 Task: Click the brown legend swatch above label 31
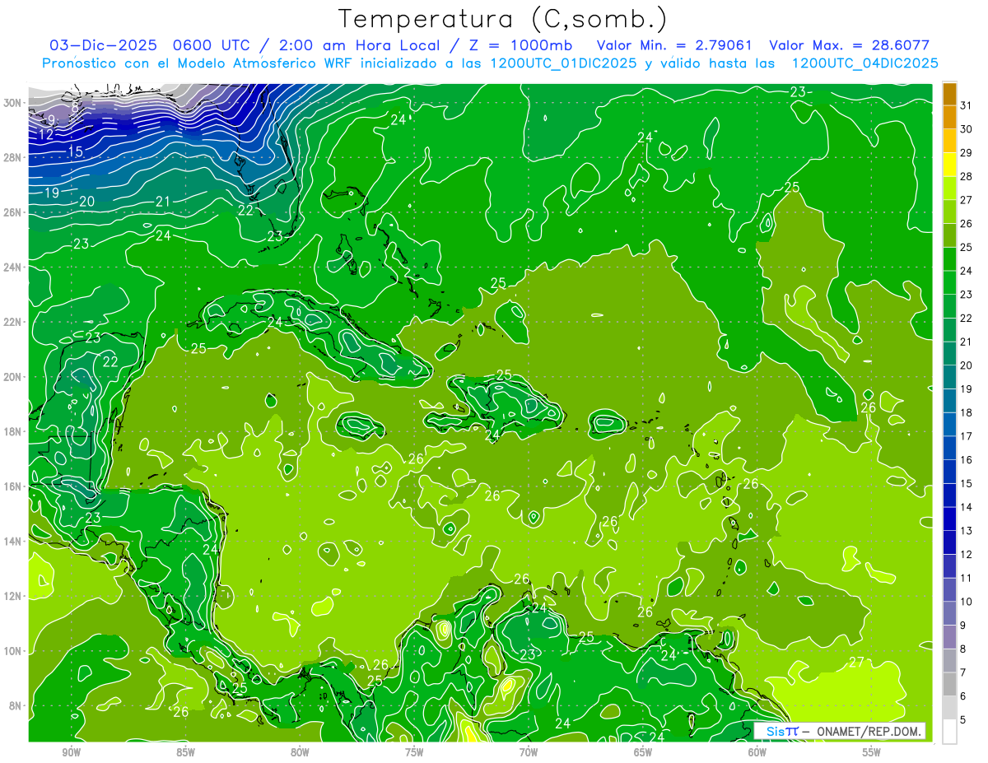coord(949,94)
